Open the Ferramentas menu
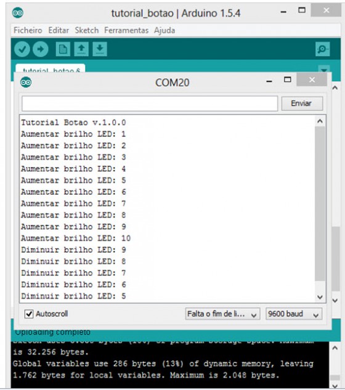Screen dimensions: 345x390 coord(126,30)
